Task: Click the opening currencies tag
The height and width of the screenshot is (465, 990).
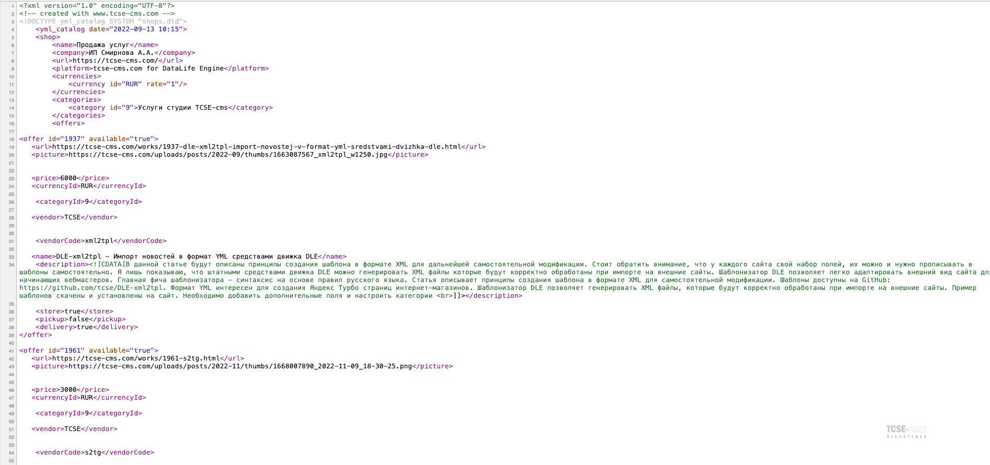Action: 76,76
